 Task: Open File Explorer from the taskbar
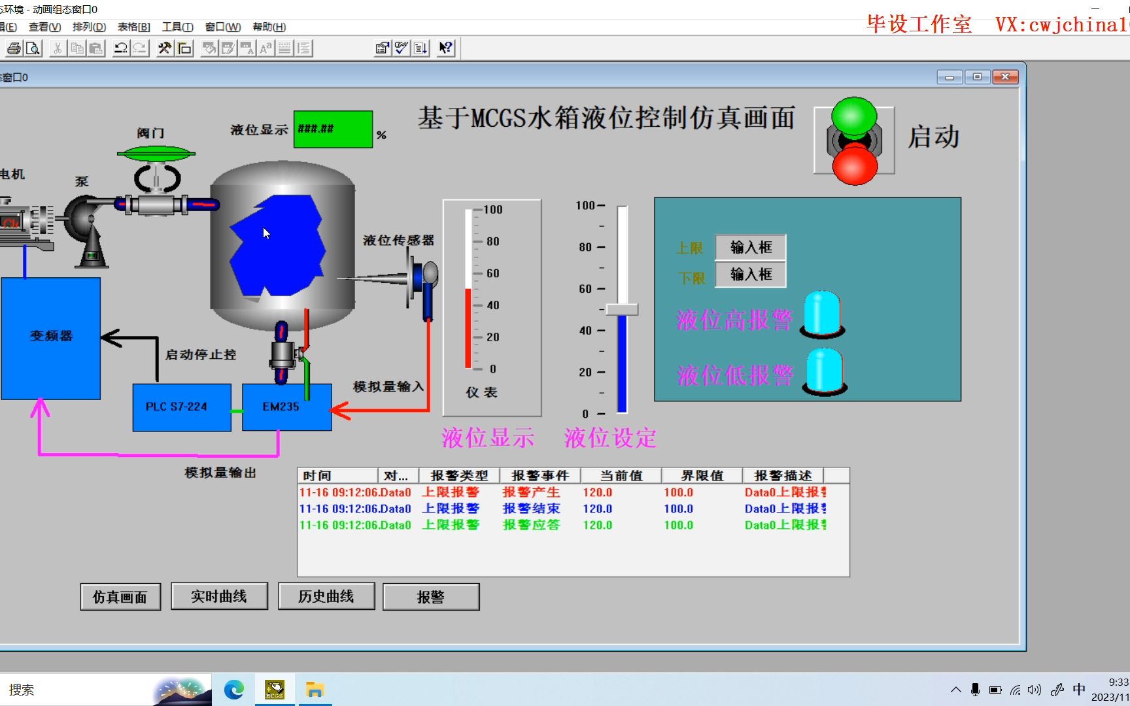[x=315, y=690]
